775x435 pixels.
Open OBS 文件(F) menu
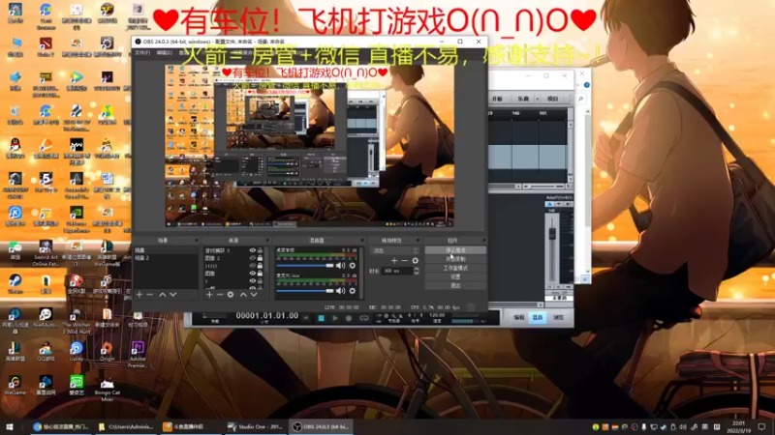pos(142,53)
